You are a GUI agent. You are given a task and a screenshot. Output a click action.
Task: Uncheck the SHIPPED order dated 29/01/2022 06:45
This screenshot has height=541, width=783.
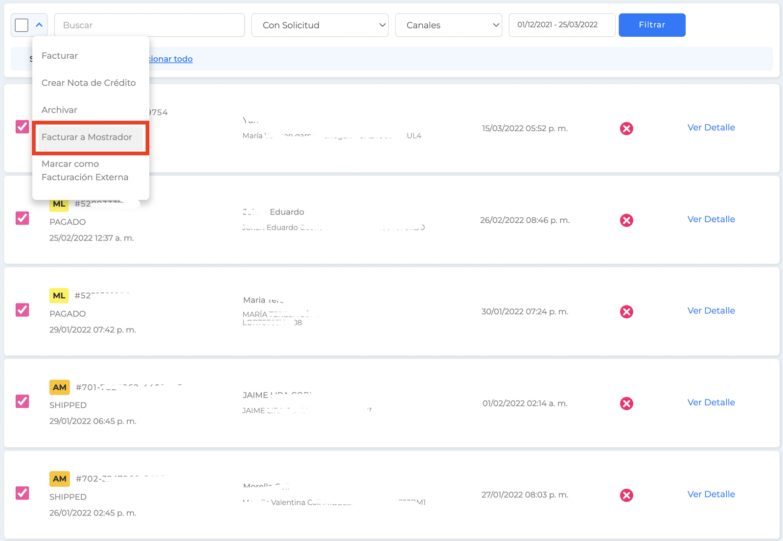(x=22, y=401)
